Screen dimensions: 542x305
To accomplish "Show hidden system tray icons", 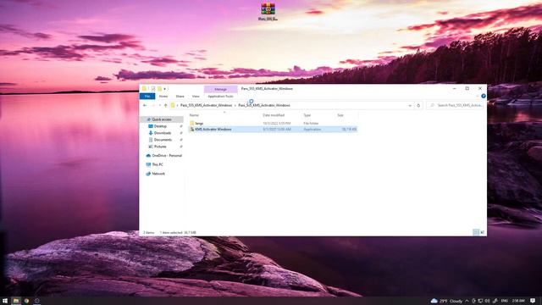I will click(x=467, y=301).
